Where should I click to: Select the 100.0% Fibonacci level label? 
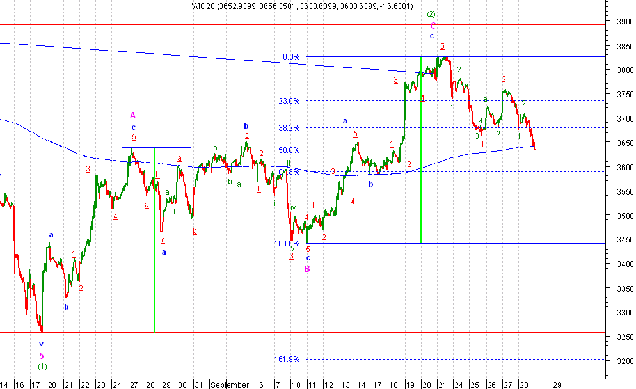click(x=287, y=244)
